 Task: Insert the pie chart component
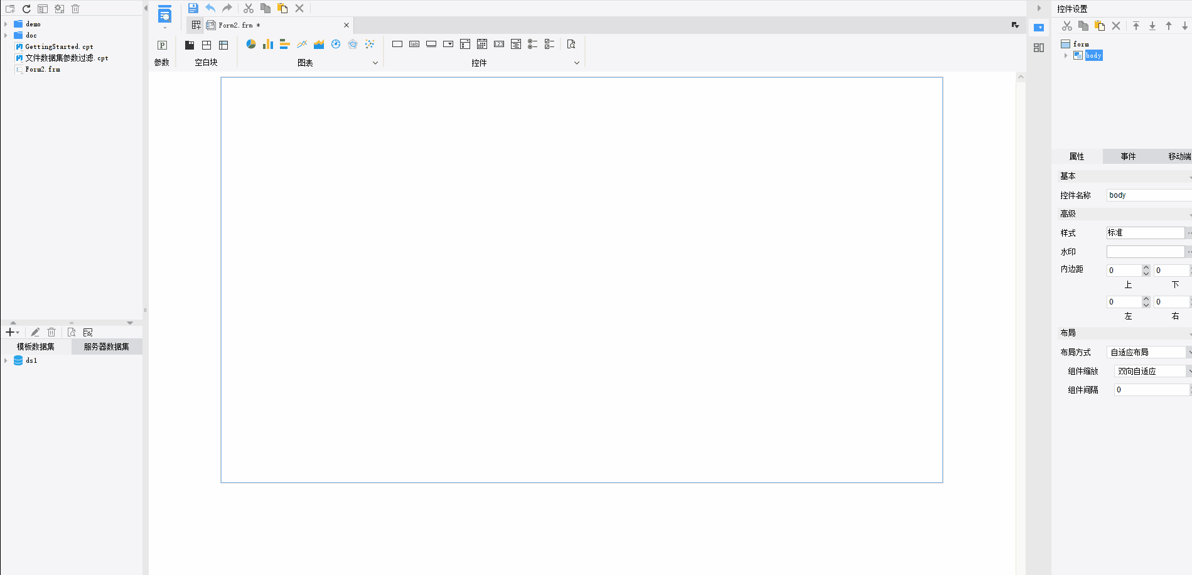point(251,44)
